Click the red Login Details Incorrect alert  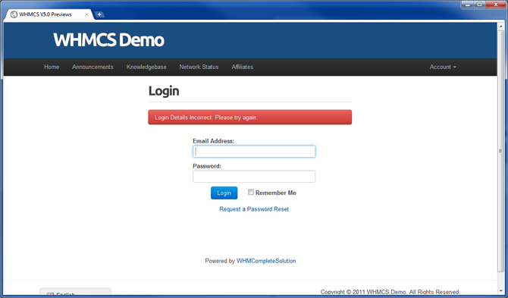(x=249, y=118)
